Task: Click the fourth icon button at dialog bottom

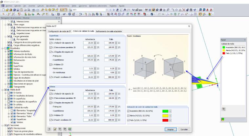Action: 65,129
